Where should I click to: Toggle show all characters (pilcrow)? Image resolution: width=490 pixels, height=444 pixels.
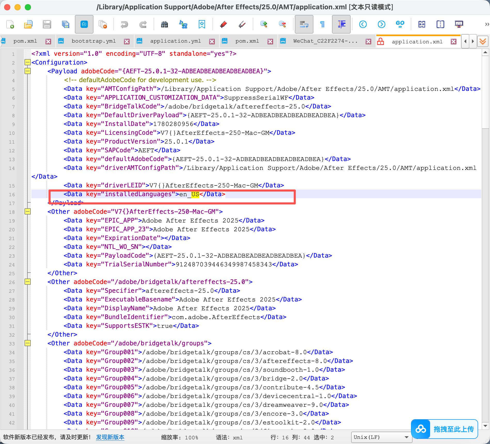coord(322,24)
